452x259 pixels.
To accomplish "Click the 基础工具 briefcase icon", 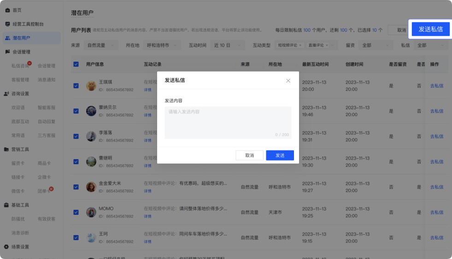I will (6, 205).
